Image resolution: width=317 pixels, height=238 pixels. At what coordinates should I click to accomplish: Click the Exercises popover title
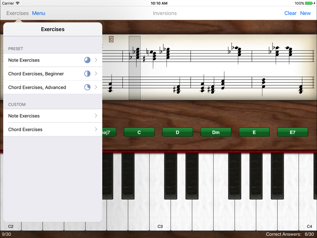click(x=53, y=29)
